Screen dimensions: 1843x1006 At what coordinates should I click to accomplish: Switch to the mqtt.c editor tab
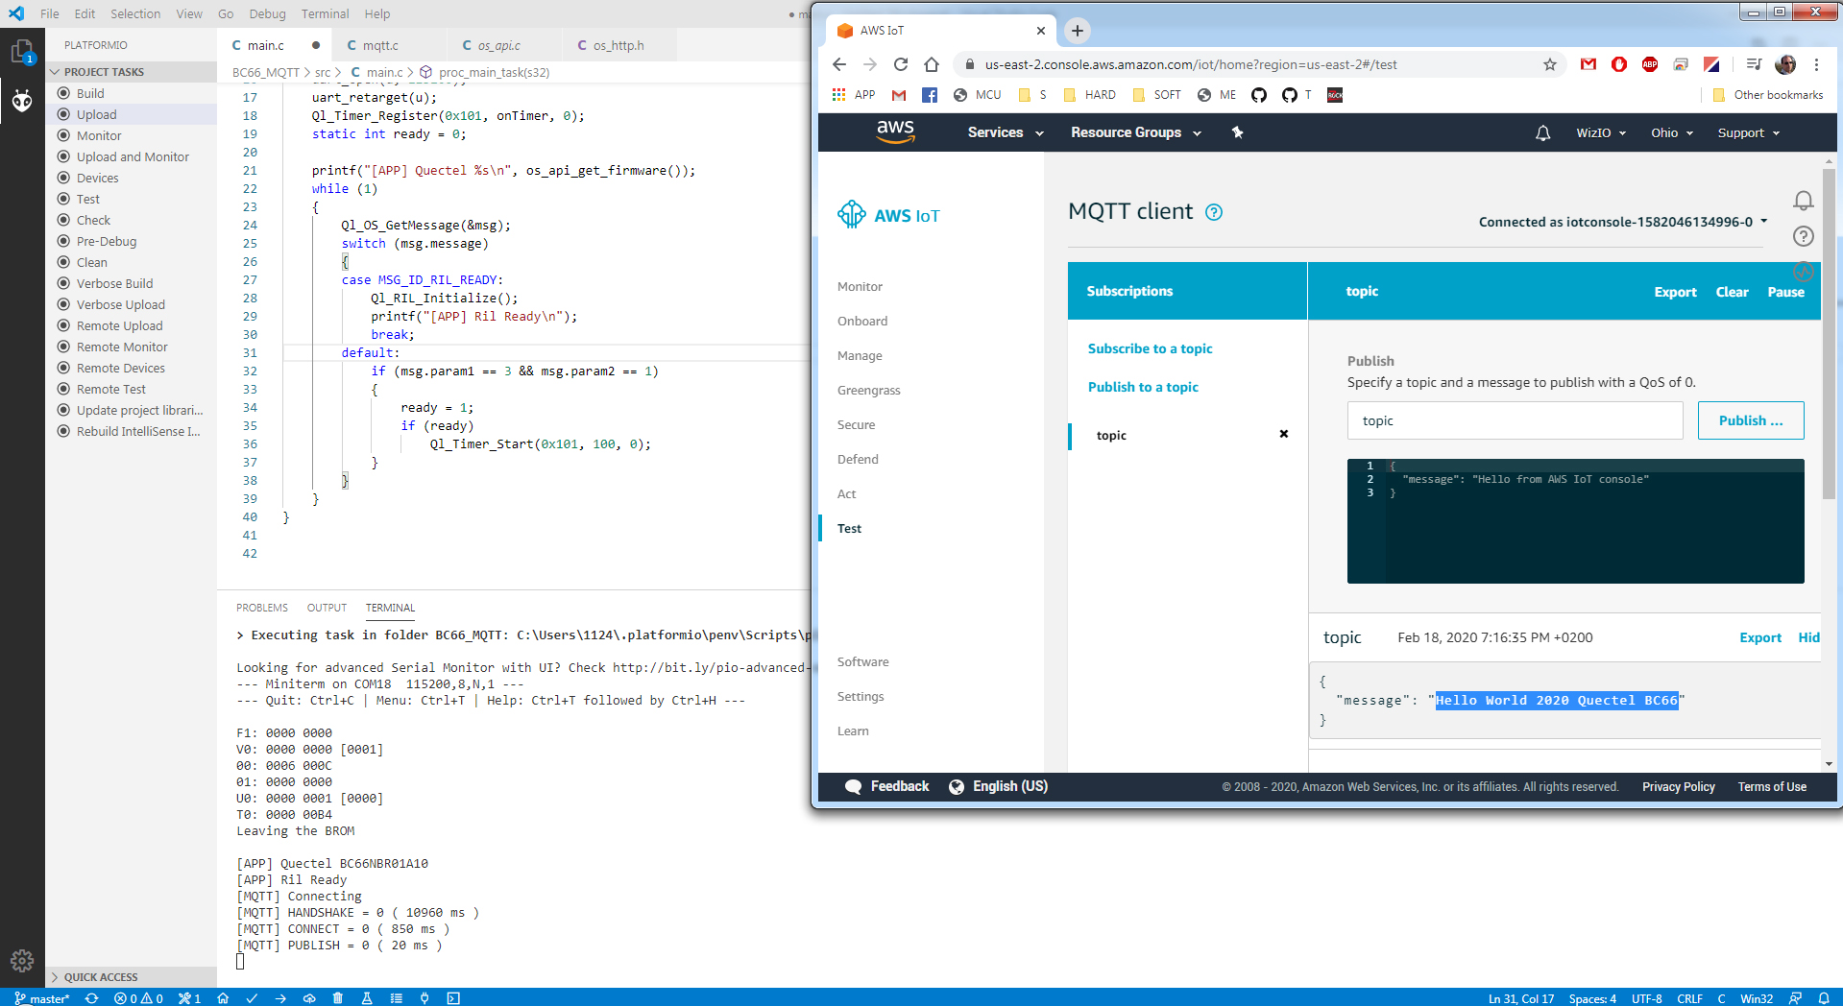(380, 45)
